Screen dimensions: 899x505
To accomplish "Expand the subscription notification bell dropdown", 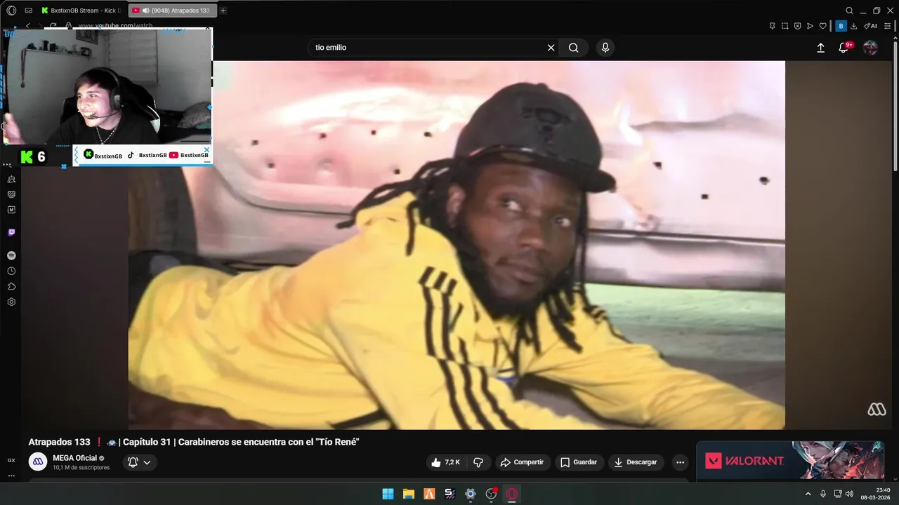I will click(139, 462).
